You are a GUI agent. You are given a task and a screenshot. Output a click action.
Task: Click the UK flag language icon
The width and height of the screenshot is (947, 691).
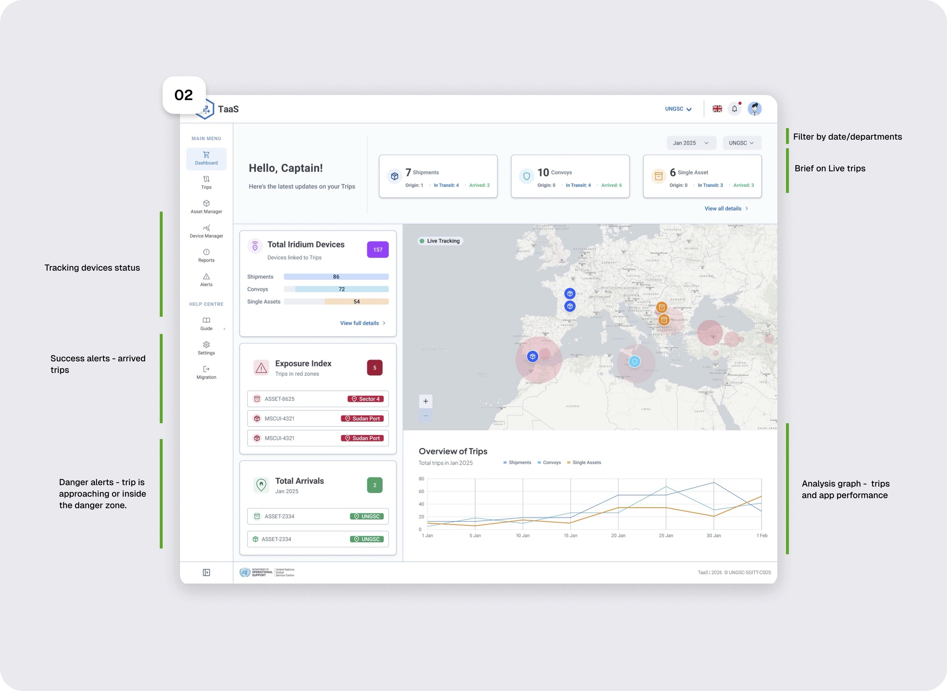(x=717, y=109)
